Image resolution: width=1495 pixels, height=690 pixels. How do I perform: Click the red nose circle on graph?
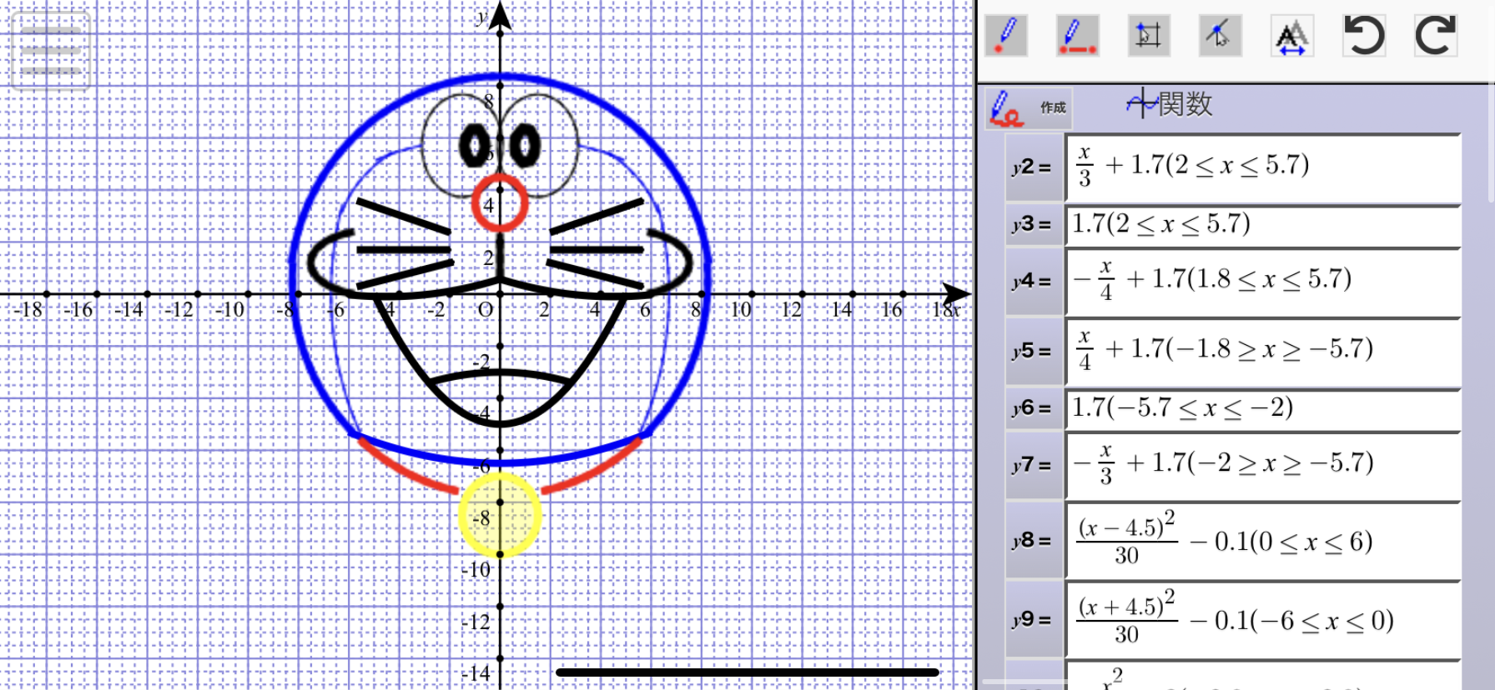pyautogui.click(x=500, y=202)
